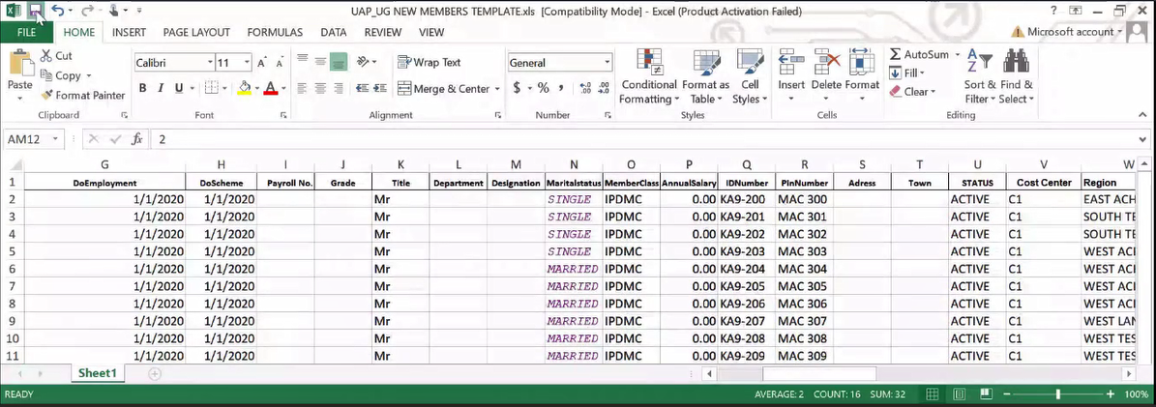1156x407 pixels.
Task: Switch to Page Layout view in status bar
Action: pyautogui.click(x=960, y=394)
